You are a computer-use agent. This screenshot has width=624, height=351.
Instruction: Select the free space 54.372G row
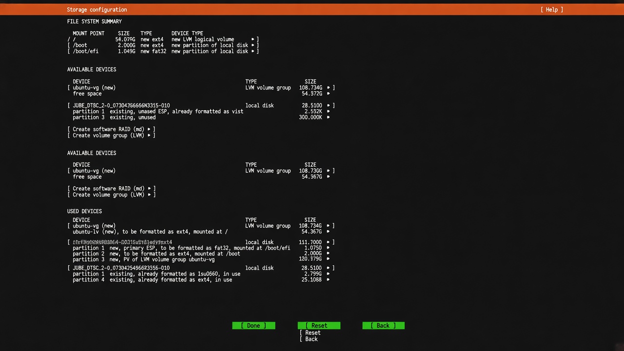pyautogui.click(x=201, y=94)
